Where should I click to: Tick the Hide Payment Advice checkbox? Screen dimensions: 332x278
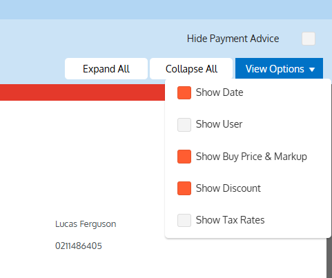pyautogui.click(x=309, y=39)
